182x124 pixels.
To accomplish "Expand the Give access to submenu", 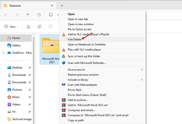I will pos(103,70).
